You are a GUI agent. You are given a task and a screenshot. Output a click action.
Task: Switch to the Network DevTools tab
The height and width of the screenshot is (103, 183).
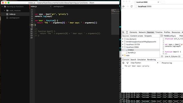142,32
